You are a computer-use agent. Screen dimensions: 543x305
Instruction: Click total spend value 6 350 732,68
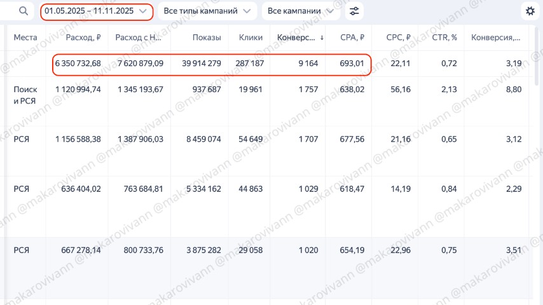pyautogui.click(x=78, y=63)
